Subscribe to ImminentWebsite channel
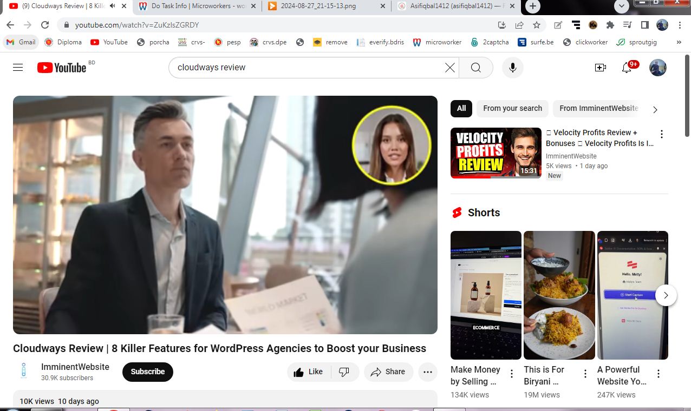Screen dimensions: 691x411 click(147, 372)
